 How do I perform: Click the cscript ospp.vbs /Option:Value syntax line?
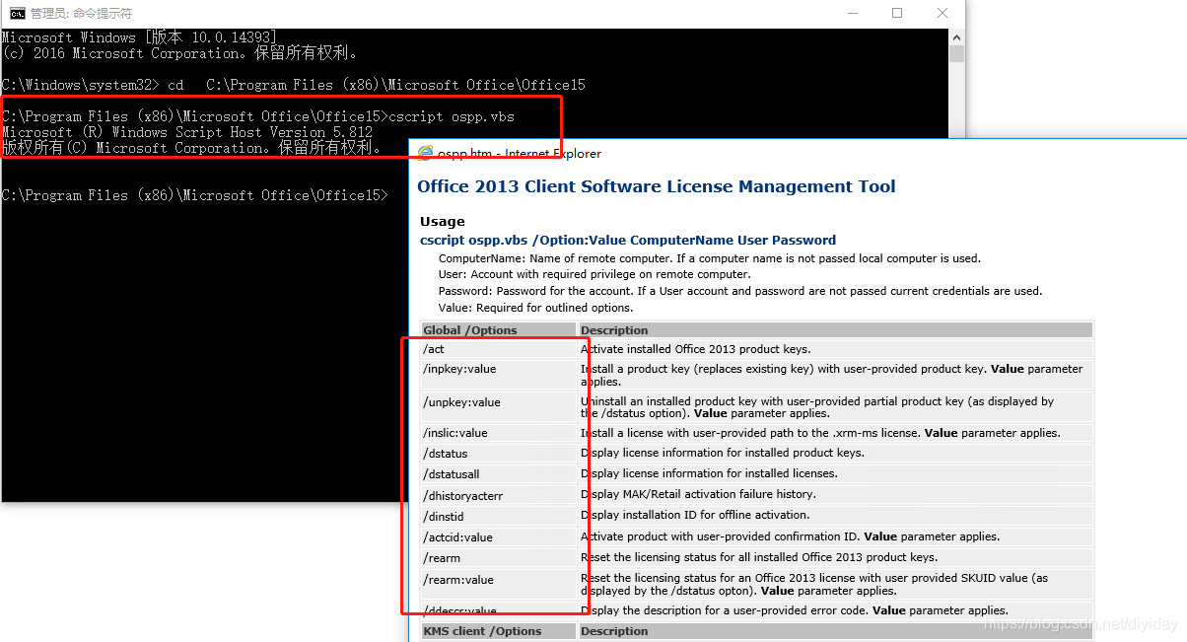tap(628, 240)
